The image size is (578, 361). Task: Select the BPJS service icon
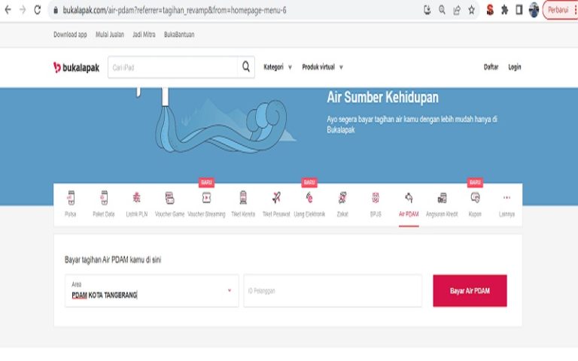[x=376, y=198]
